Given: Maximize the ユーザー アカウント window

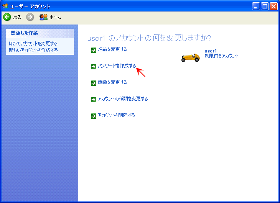Looking at the screenshot, I should 265,7.
